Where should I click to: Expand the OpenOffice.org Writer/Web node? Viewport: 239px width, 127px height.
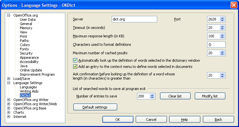(x=8, y=104)
